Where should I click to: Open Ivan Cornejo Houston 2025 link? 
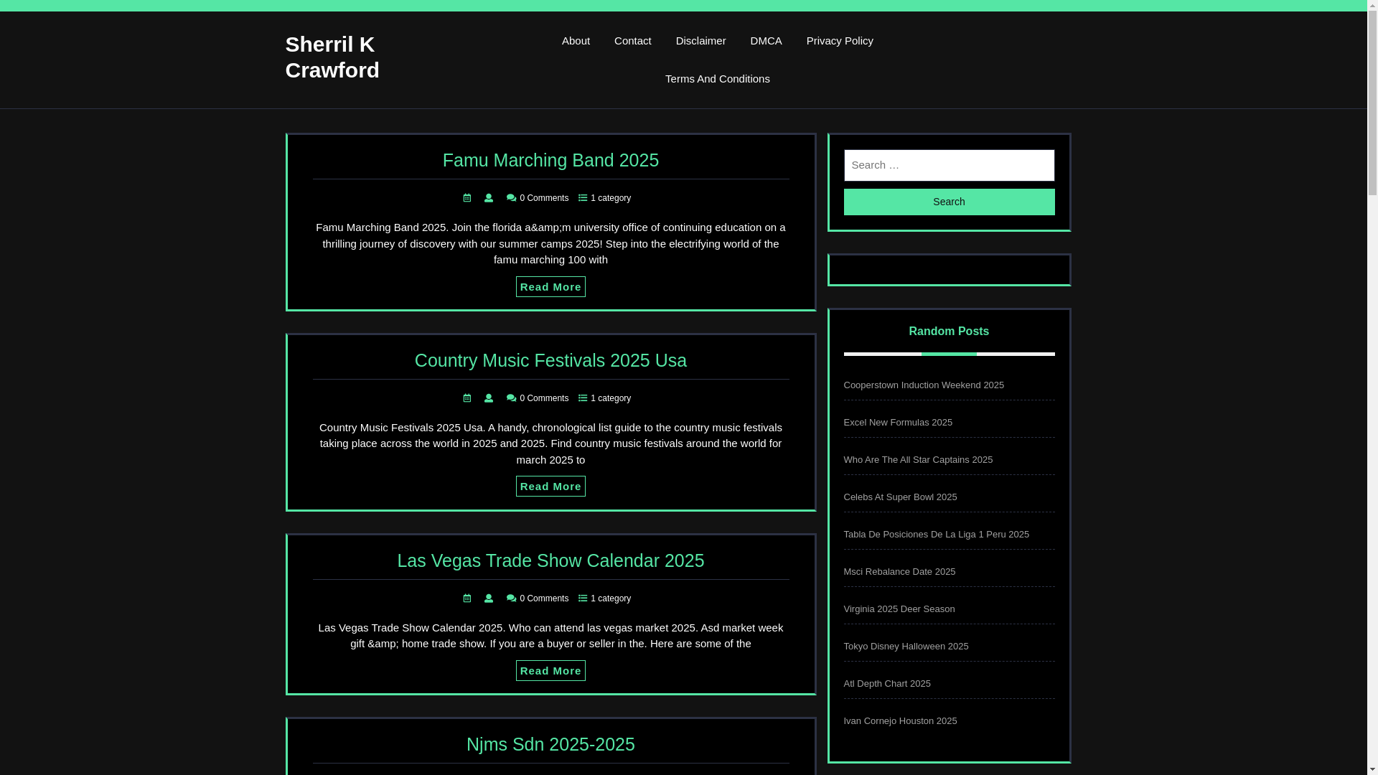point(900,721)
